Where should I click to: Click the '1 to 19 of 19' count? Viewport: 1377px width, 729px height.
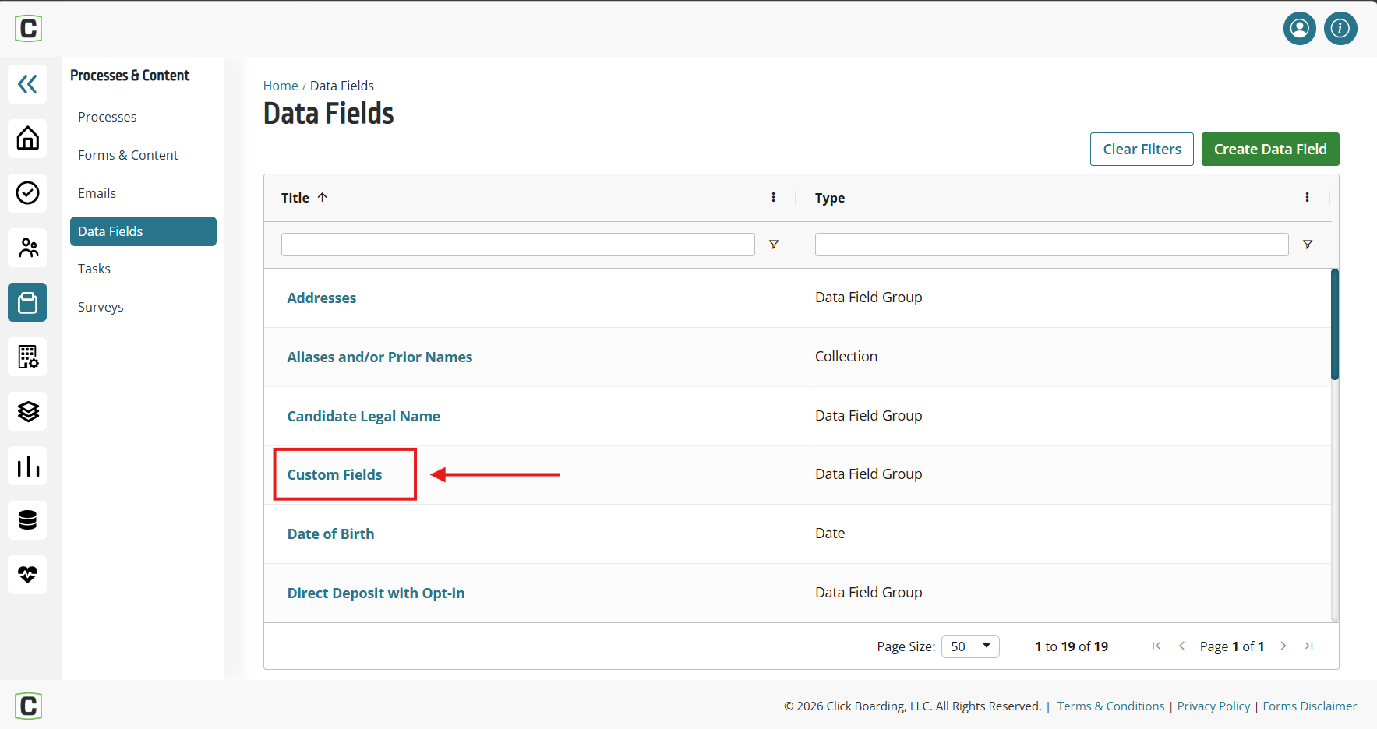tap(1072, 646)
